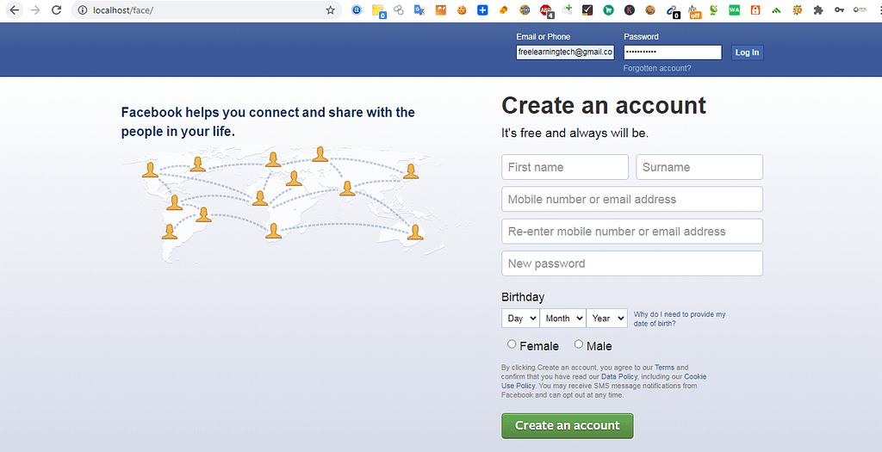The width and height of the screenshot is (882, 452).
Task: Open the black checkmark extension icon
Action: point(587,9)
